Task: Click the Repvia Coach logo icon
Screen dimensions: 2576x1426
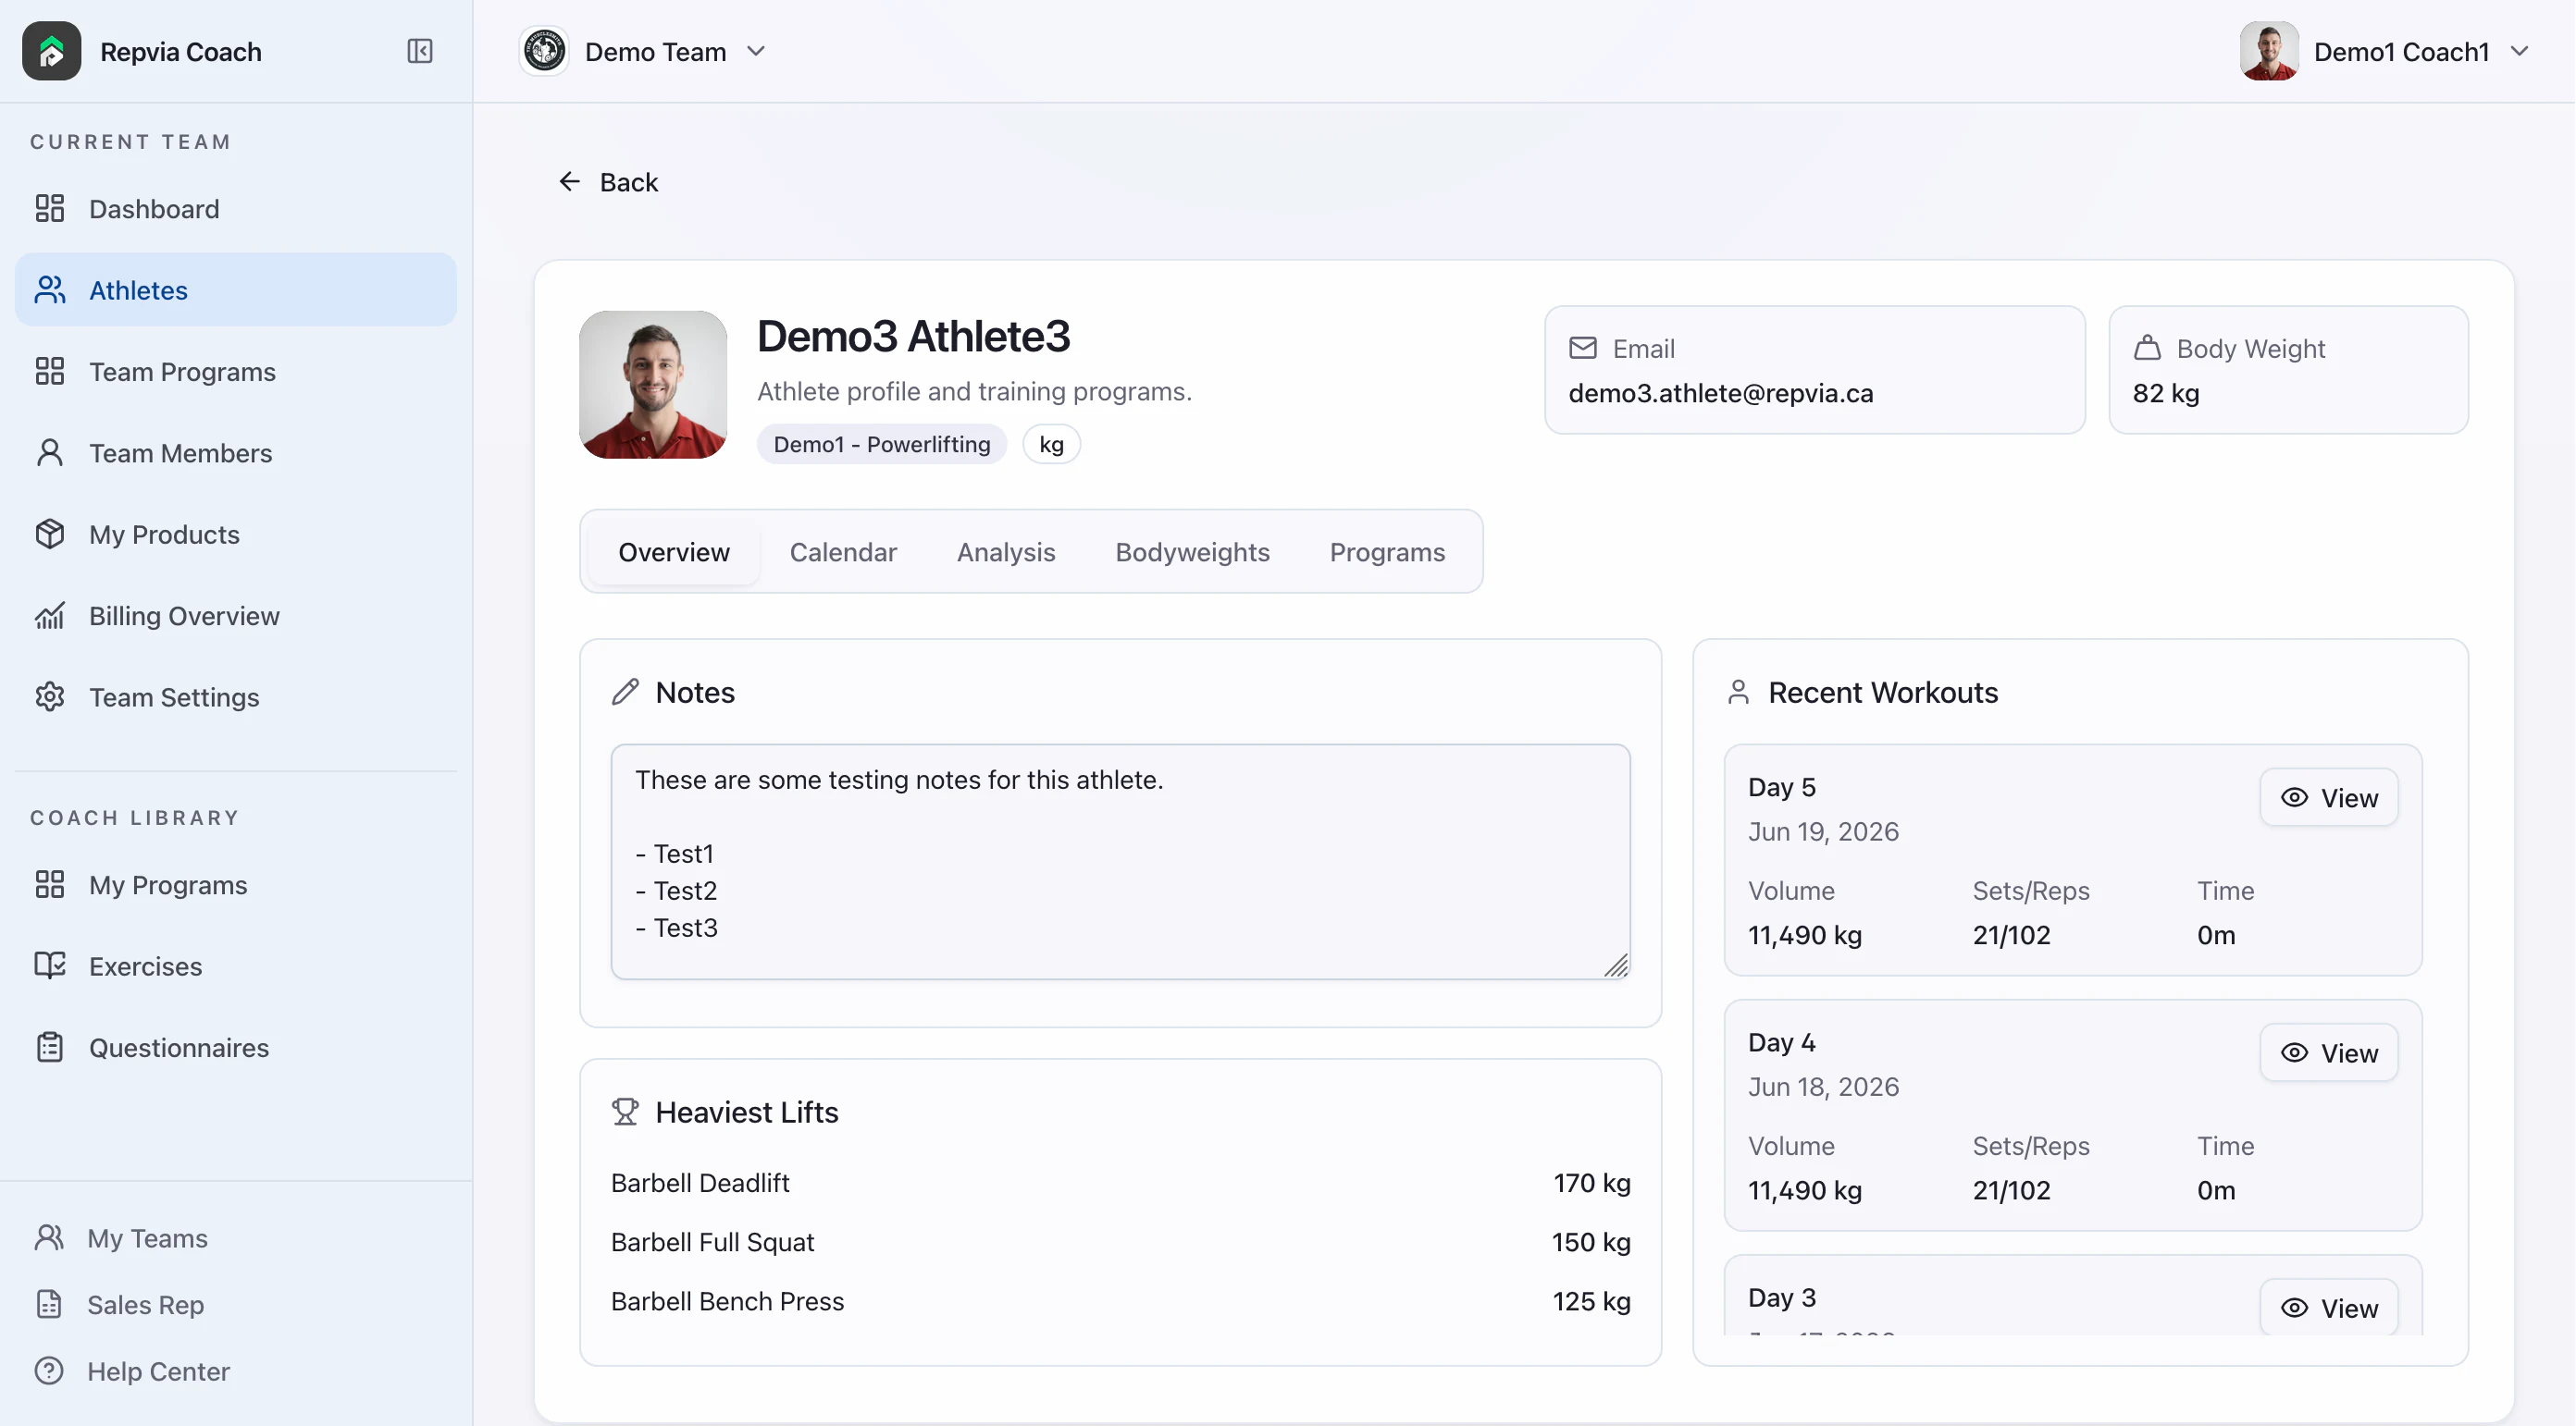Action: click(51, 51)
